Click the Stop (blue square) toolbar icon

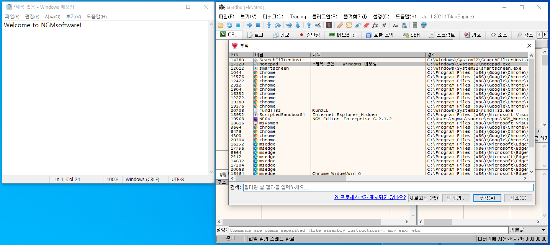pos(238,25)
